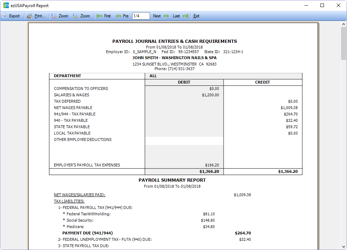Image resolution: width=347 pixels, height=250 pixels.
Task: Click the Export icon in the toolbar
Action: click(x=5, y=16)
